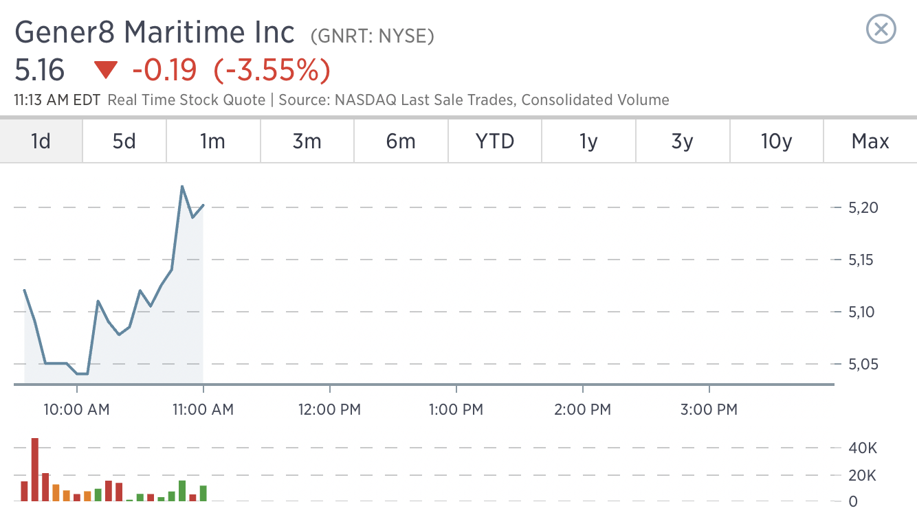
Task: Open the 3m chart range
Action: [x=307, y=141]
